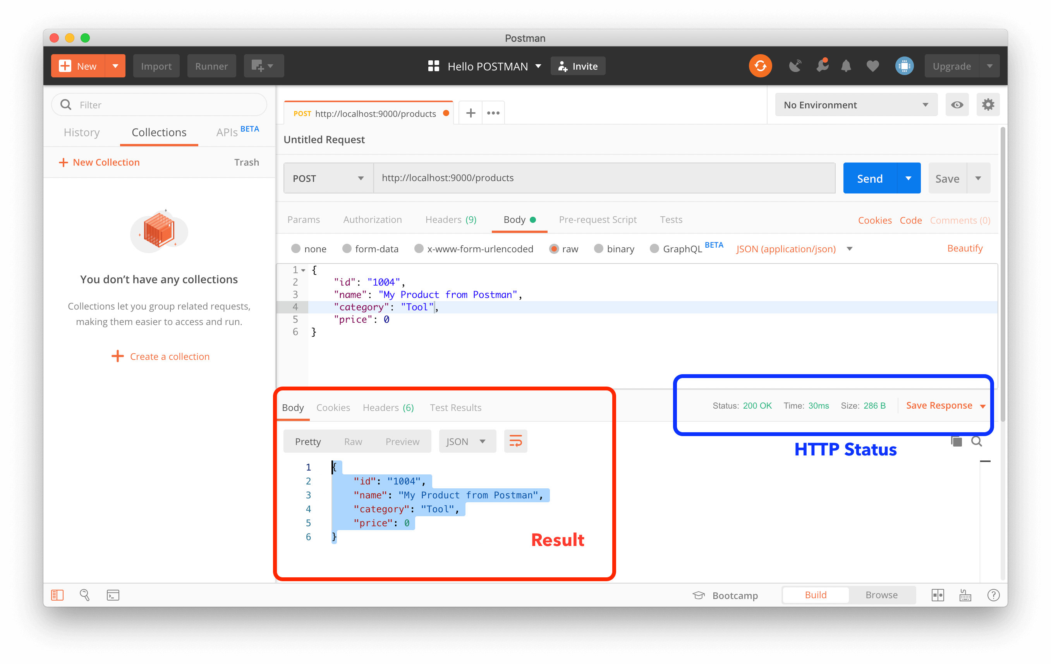This screenshot has width=1051, height=664.
Task: Open tab options three-dots menu
Action: (x=493, y=113)
